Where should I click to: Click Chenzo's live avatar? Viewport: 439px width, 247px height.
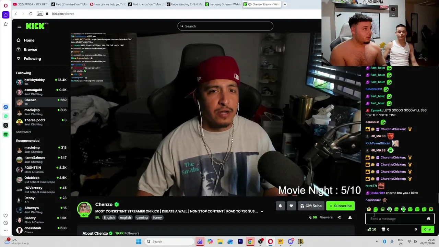coord(84,209)
